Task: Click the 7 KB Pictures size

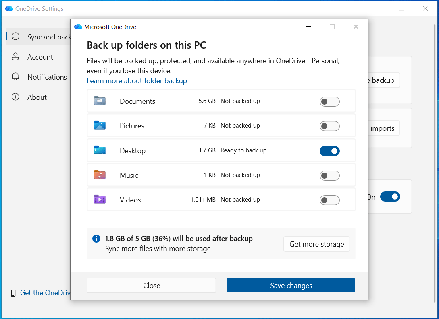Action: (209, 126)
